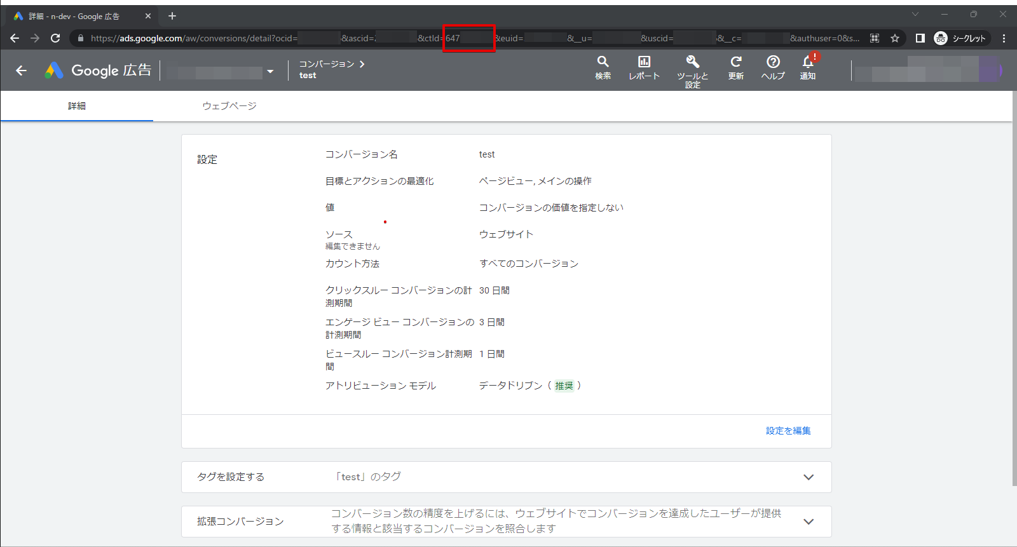Click the 「test」のタグ text
The height and width of the screenshot is (547, 1017).
367,477
